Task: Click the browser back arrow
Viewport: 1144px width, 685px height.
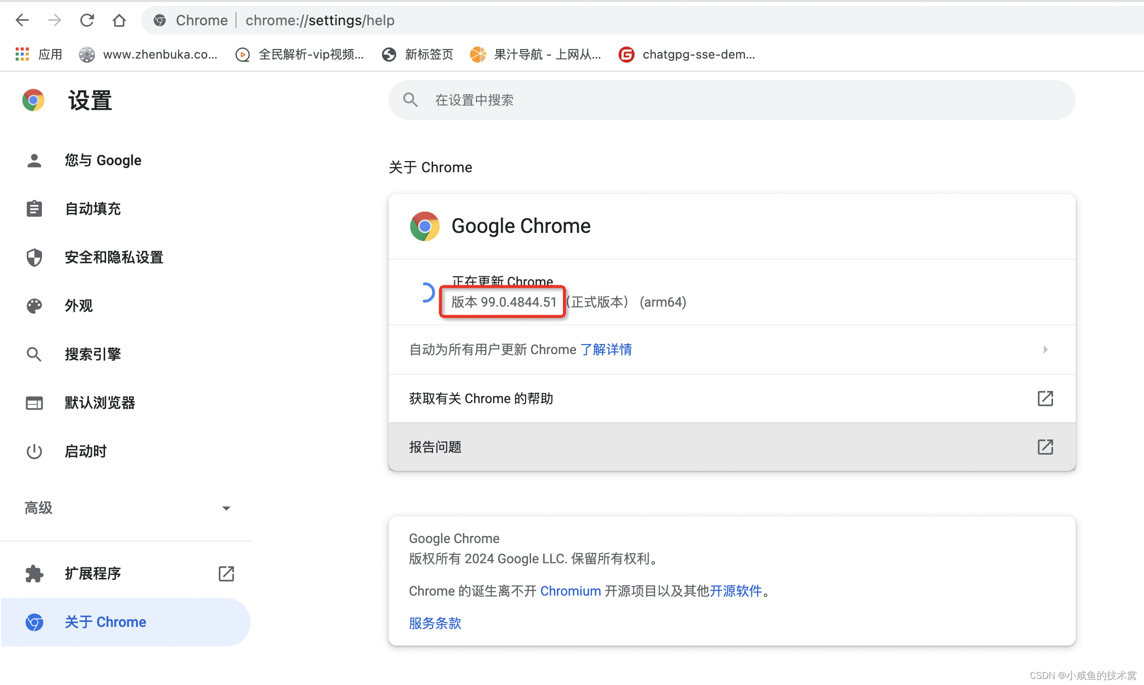Action: point(22,20)
